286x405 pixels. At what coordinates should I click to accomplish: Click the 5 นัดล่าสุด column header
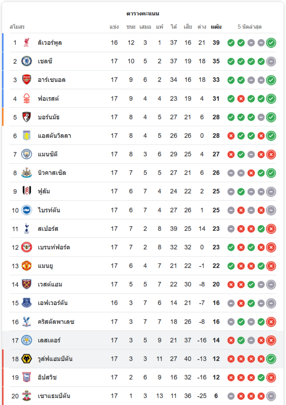pos(250,27)
